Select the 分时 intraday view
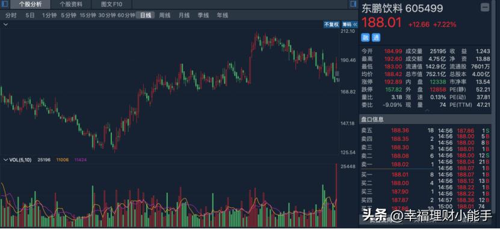500x229 pixels. click(x=10, y=15)
